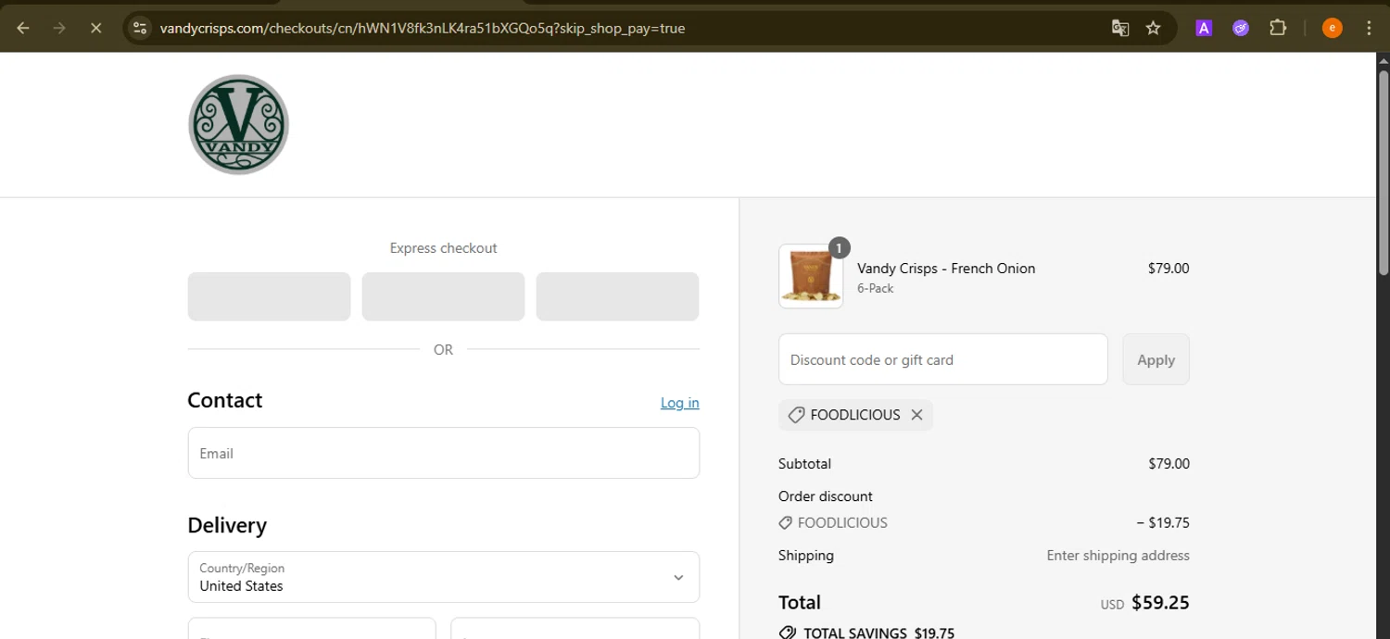
Task: Click the browser forward arrow
Action: coord(59,28)
